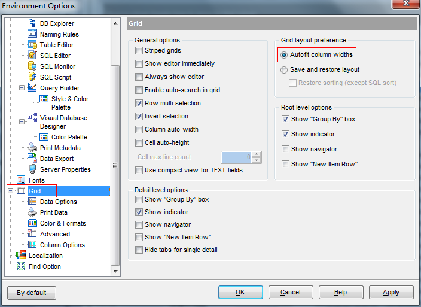Screen dimensions: 421x307
Task: Select the SQL Monitor icon
Action: [32, 66]
